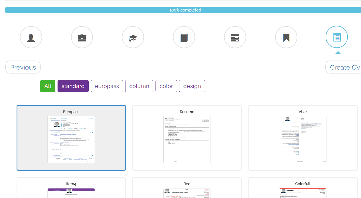This screenshot has height=198, width=361.
Task: Filter templates by column
Action: 139,86
